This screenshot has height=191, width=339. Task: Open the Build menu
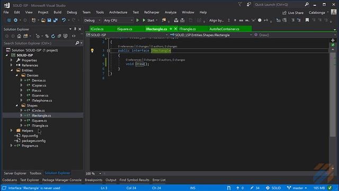click(x=57, y=12)
